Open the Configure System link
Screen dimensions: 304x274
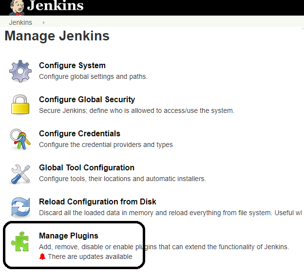72,66
